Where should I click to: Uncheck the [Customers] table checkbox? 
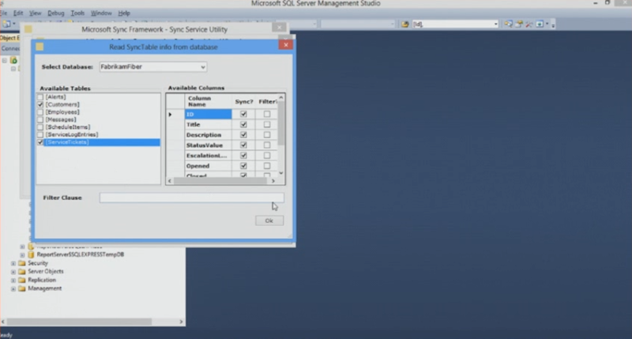coord(40,104)
